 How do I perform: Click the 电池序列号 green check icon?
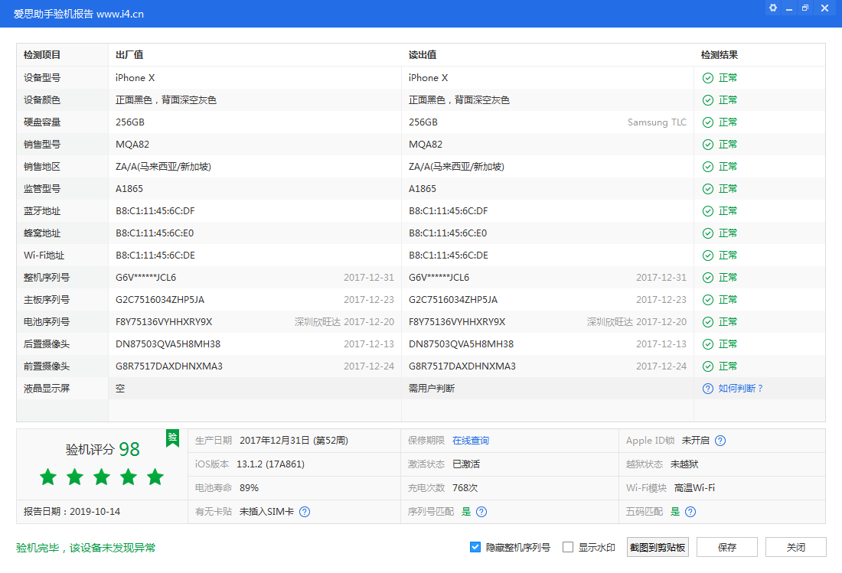[x=708, y=322]
